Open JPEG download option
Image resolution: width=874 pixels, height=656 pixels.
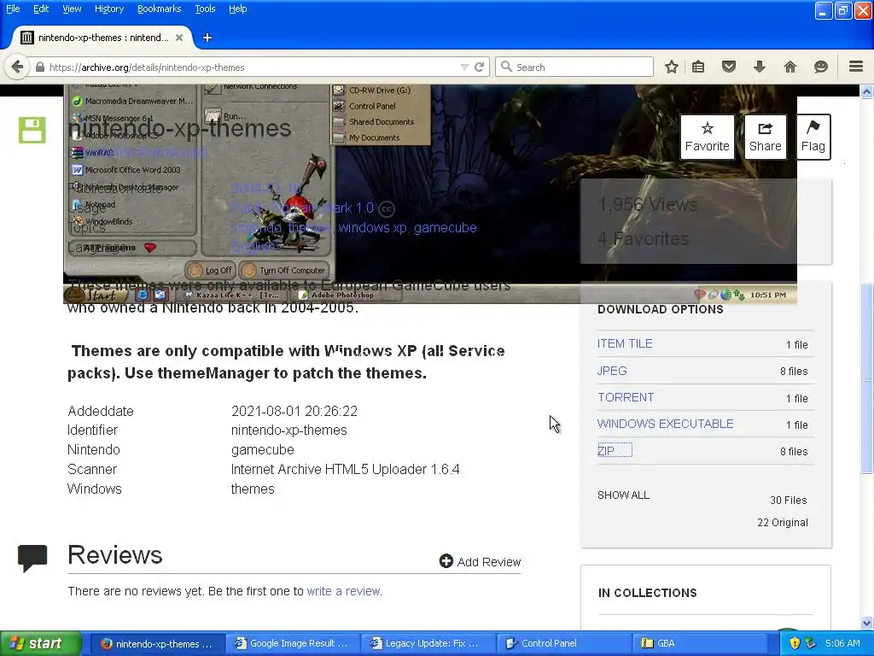(x=612, y=371)
